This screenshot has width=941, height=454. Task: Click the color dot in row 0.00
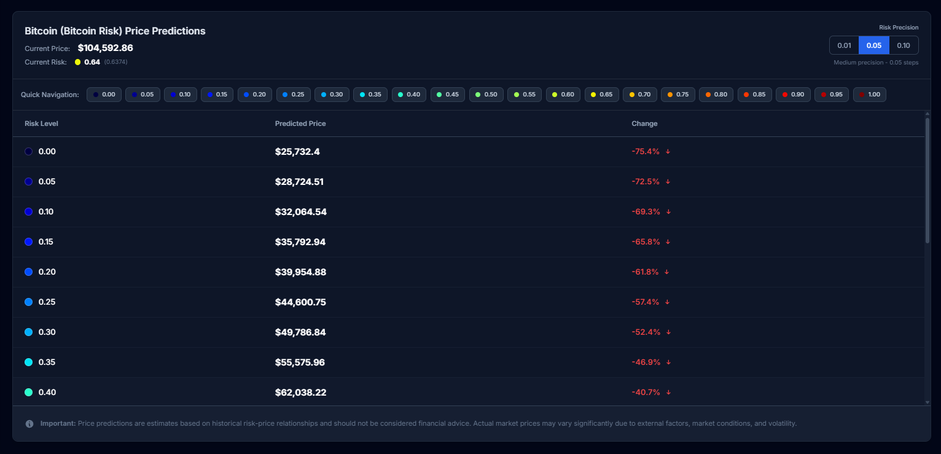pyautogui.click(x=28, y=152)
